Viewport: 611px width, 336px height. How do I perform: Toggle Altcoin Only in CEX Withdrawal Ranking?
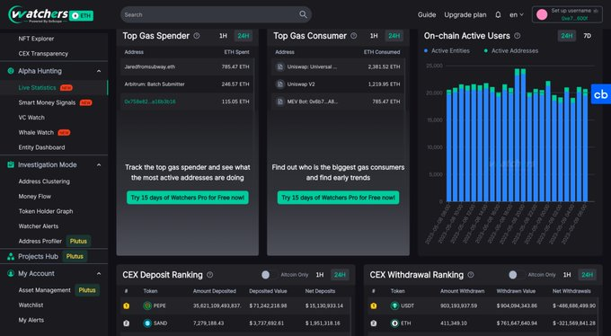pyautogui.click(x=517, y=275)
